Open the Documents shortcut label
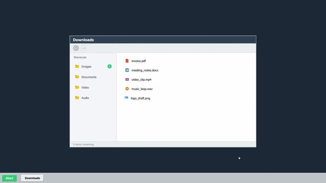Image resolution: width=326 pixels, height=183 pixels. coord(89,77)
